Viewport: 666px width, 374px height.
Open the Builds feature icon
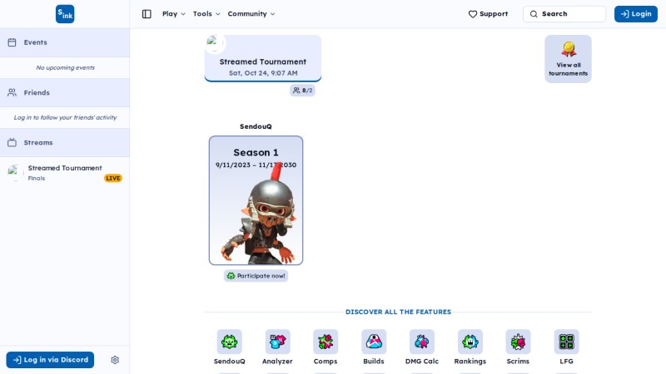pyautogui.click(x=374, y=342)
